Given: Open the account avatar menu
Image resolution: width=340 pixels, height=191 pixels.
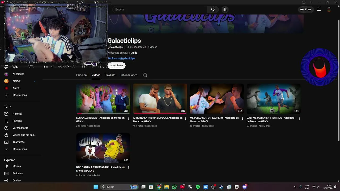Looking at the screenshot, I should (x=329, y=10).
